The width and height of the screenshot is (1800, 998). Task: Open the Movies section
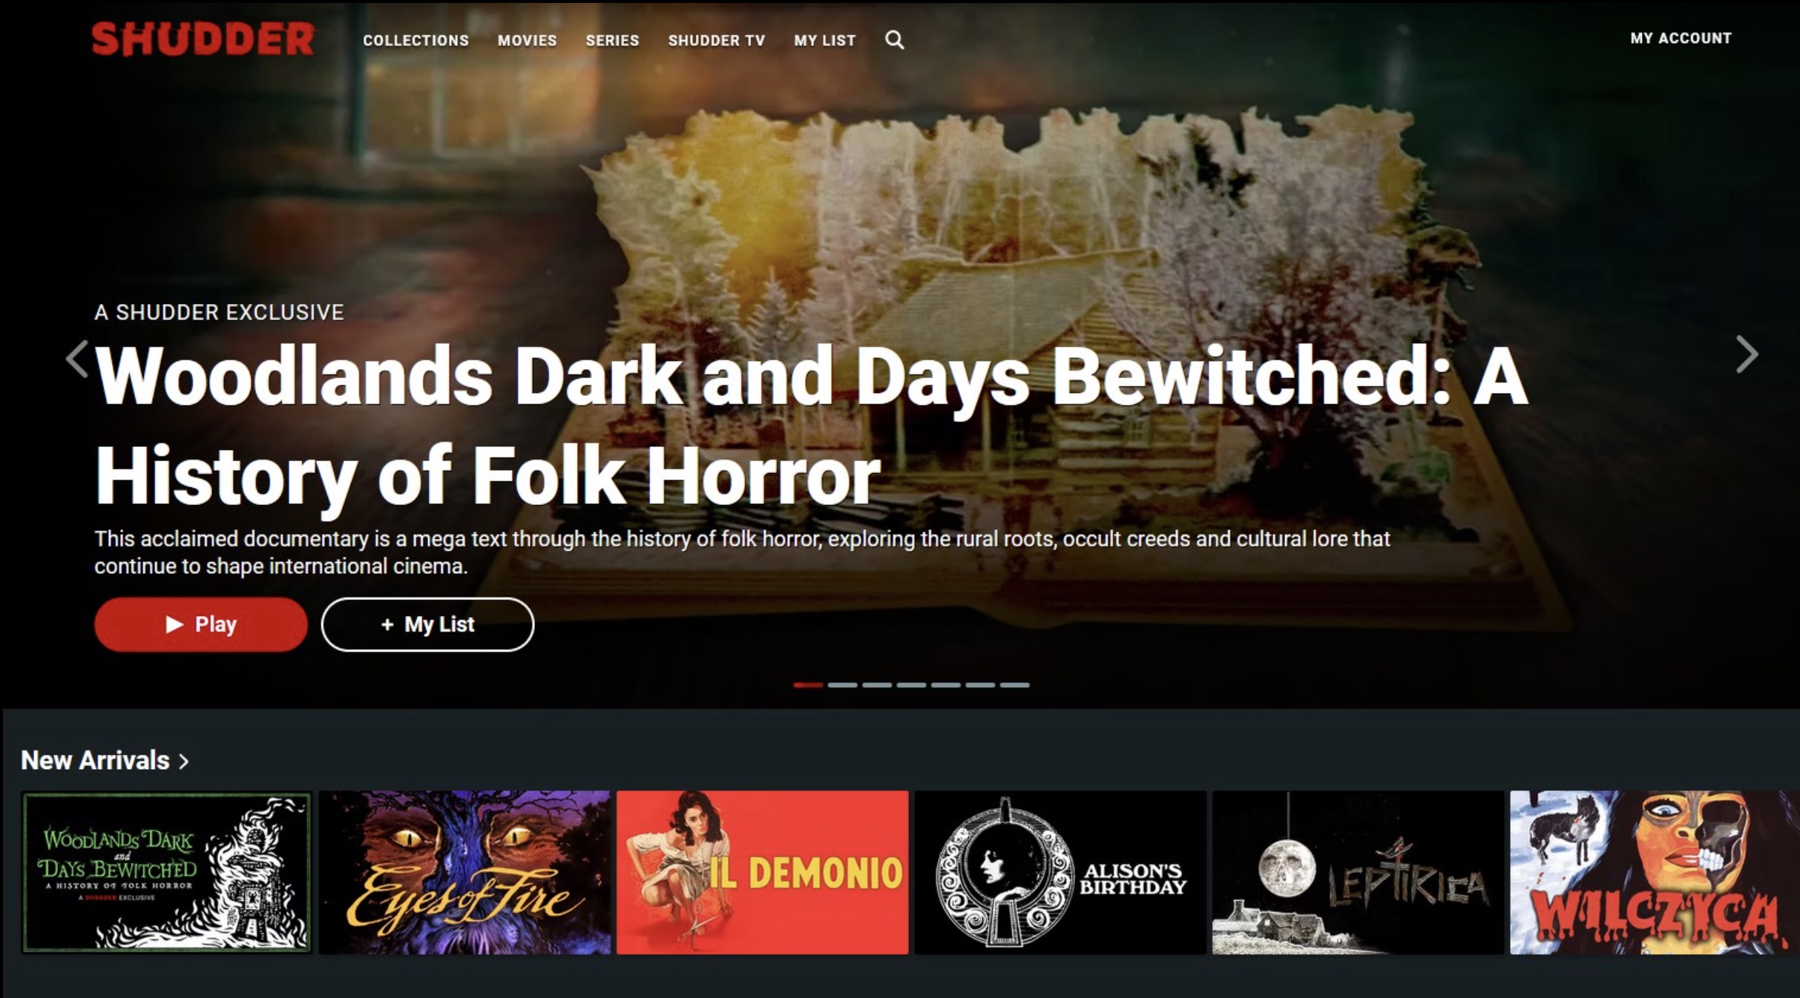[527, 40]
